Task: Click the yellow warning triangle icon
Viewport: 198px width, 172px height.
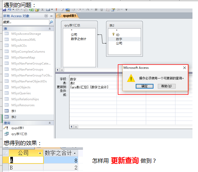Action: click(x=131, y=78)
